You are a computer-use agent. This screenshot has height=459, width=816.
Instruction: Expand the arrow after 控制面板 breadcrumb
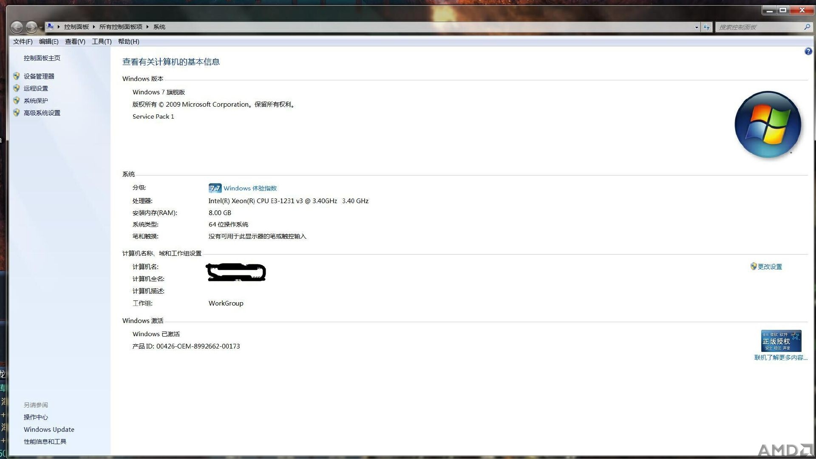pos(94,27)
